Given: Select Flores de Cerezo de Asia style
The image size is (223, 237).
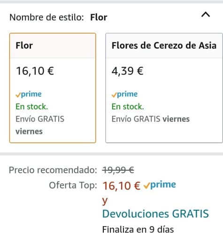Looking at the screenshot, I should point(164,88).
